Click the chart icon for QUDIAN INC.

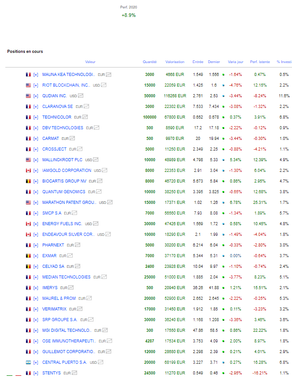pyautogui.click(x=81, y=96)
